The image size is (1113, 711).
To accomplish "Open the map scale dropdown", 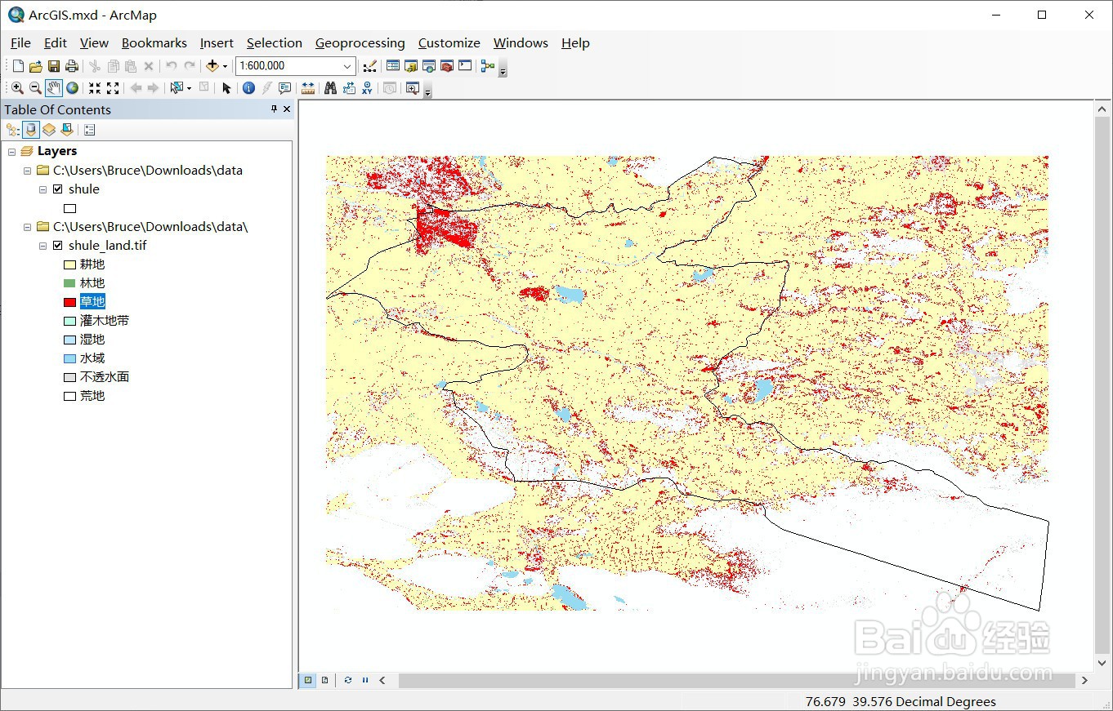I will pos(347,65).
